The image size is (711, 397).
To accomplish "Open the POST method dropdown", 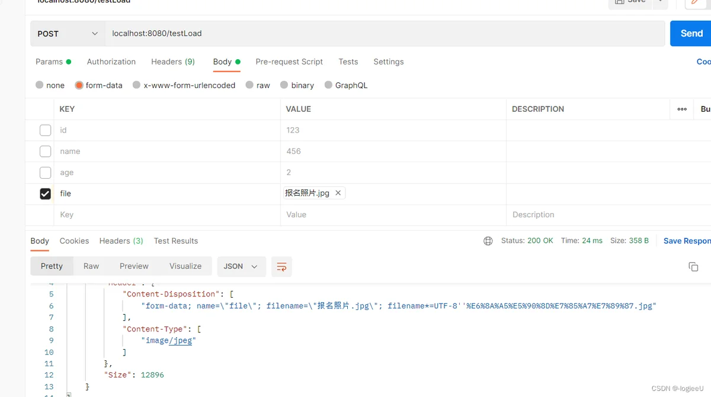I will tap(68, 34).
